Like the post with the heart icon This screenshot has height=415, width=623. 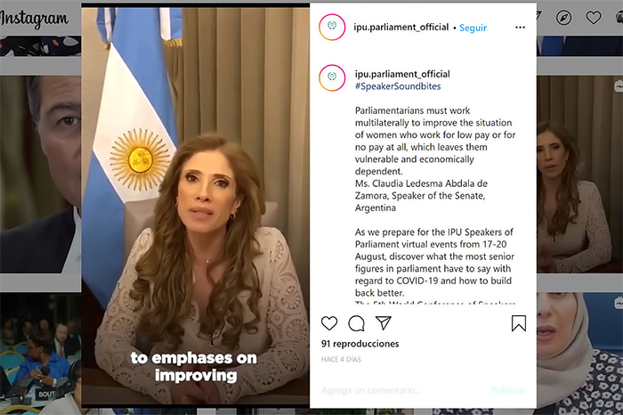[329, 323]
